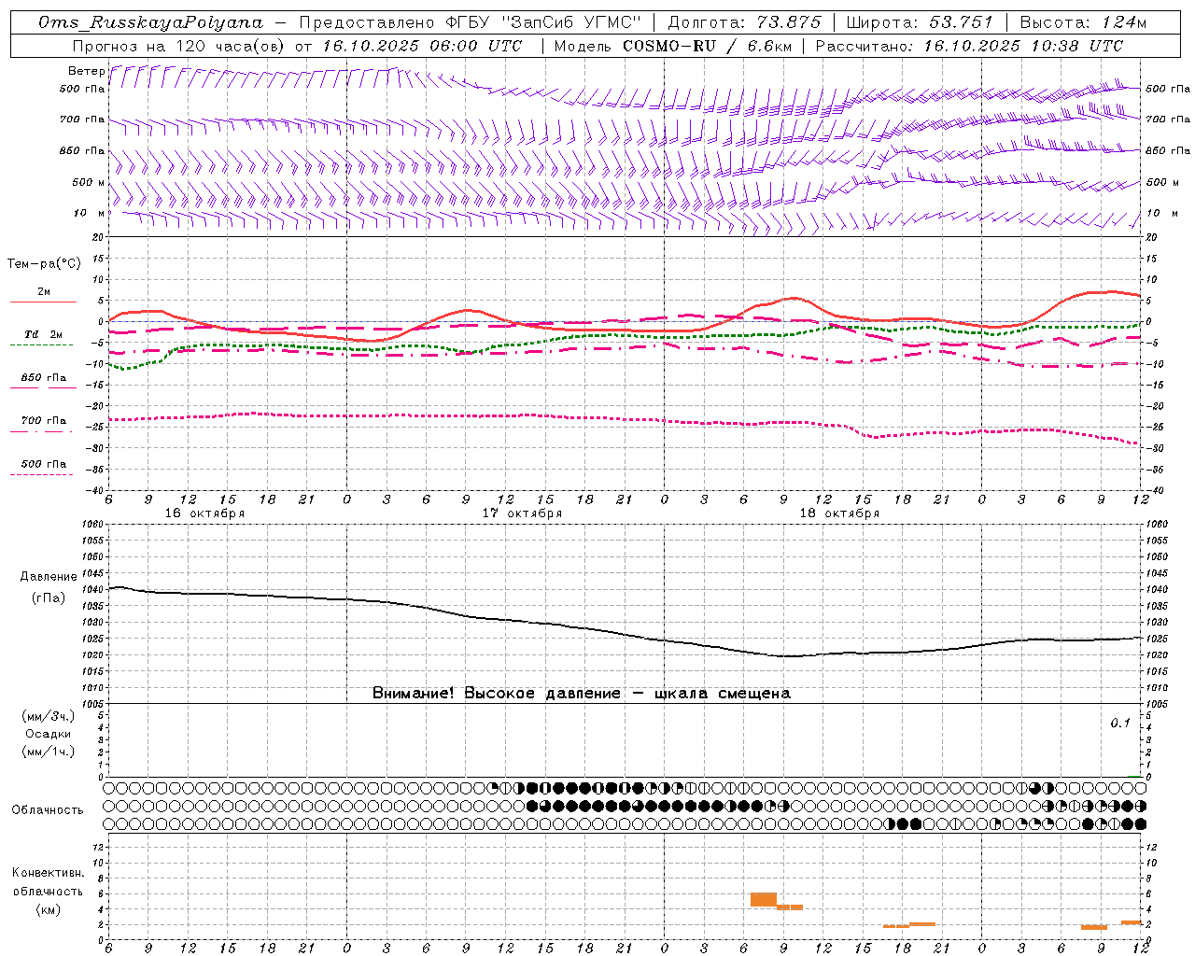Viewport: 1195px width, 956px height.
Task: Click the station name Oms_RusskayaPolyana
Action: click(151, 22)
